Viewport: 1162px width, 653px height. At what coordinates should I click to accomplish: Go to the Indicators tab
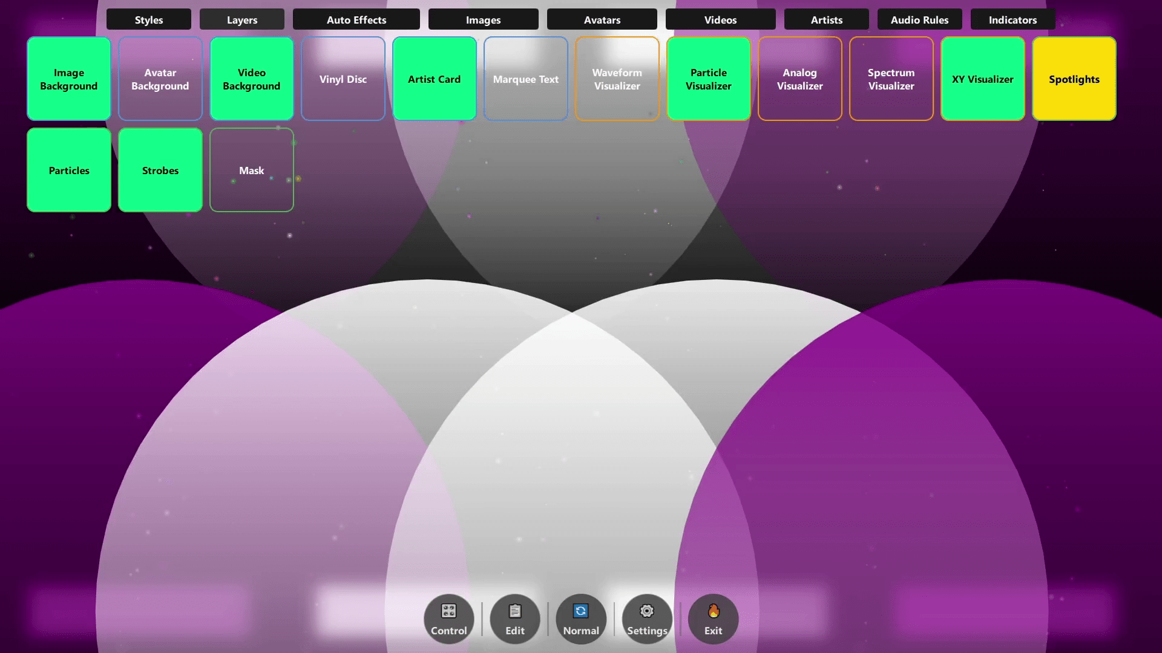click(1013, 20)
